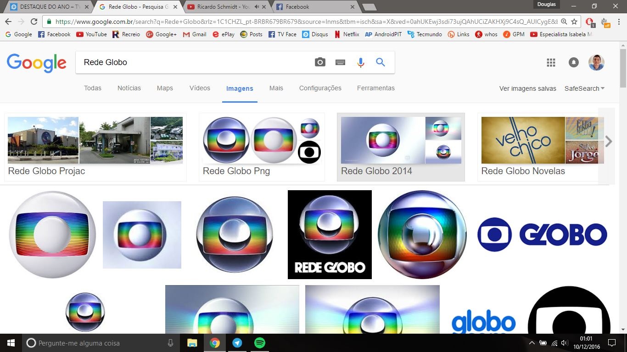627x352 pixels.
Task: Show next suggestion chips with right chevron
Action: coord(608,142)
